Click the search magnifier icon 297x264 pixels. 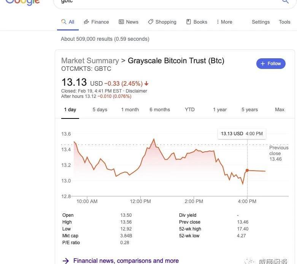tap(285, 2)
